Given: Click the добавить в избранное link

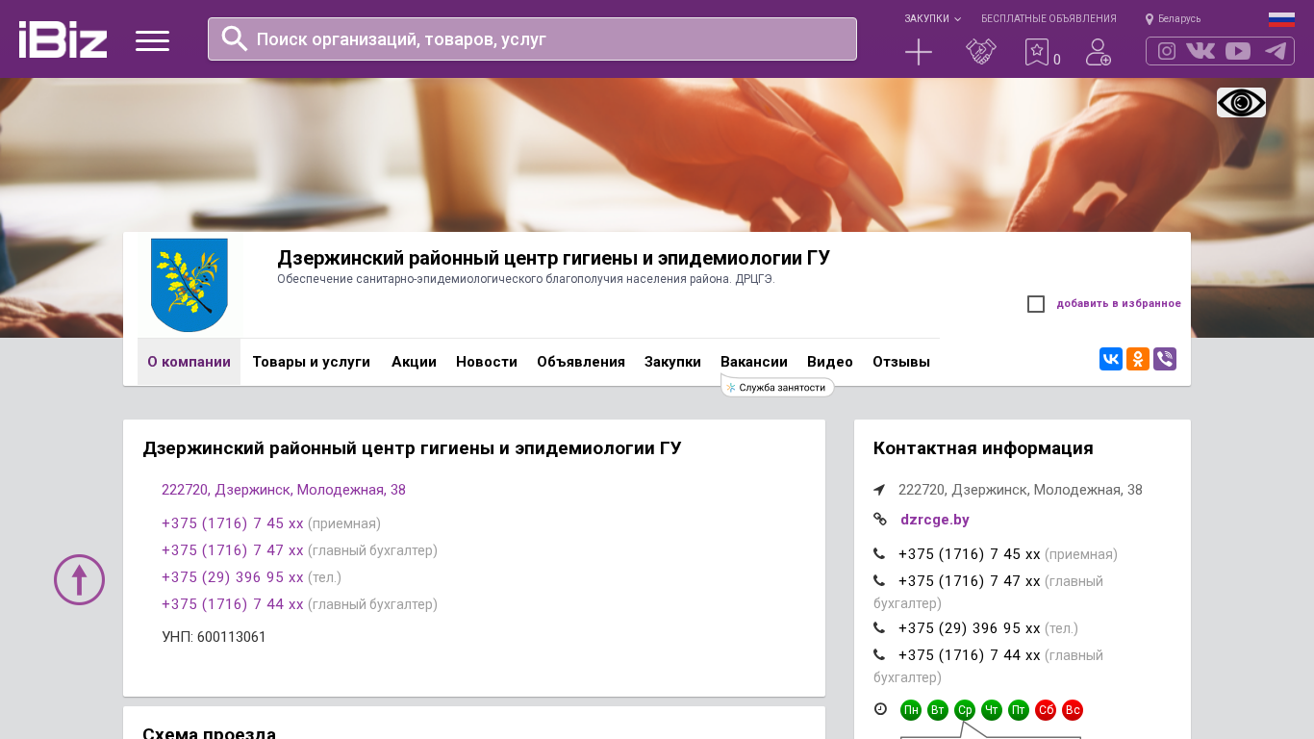Looking at the screenshot, I should click(x=1119, y=304).
